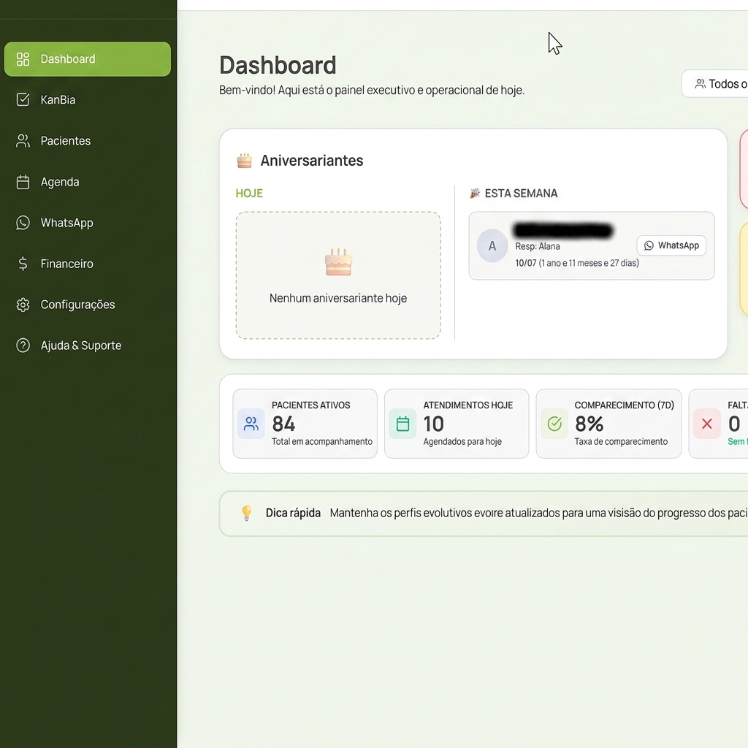The image size is (748, 748).
Task: Click the 'Aniversariantes' title
Action: pyautogui.click(x=311, y=161)
